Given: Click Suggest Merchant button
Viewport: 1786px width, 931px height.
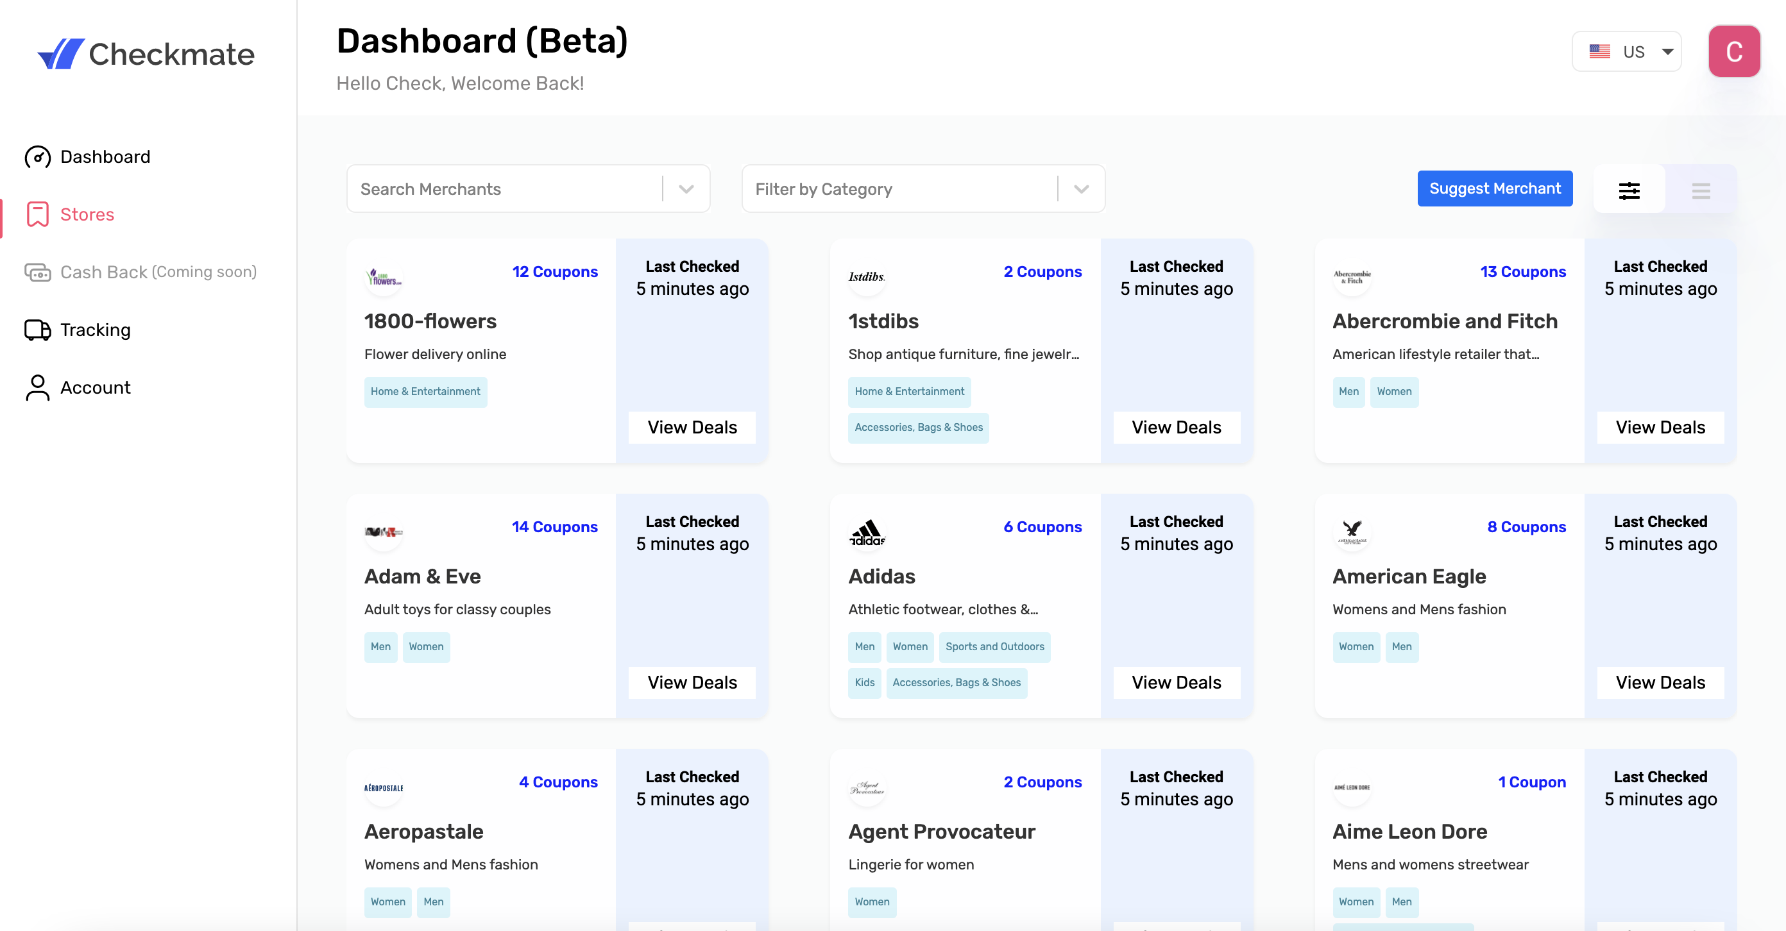Looking at the screenshot, I should click(1494, 189).
